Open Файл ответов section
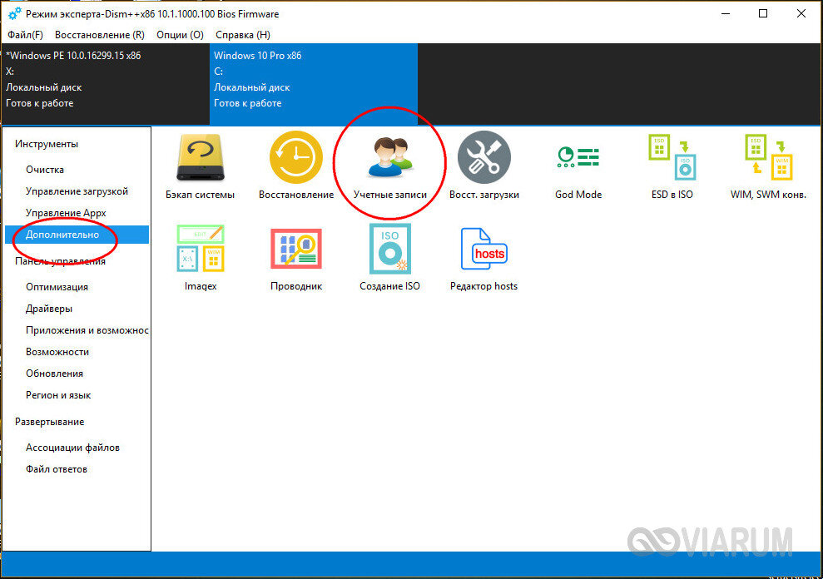 pos(56,468)
